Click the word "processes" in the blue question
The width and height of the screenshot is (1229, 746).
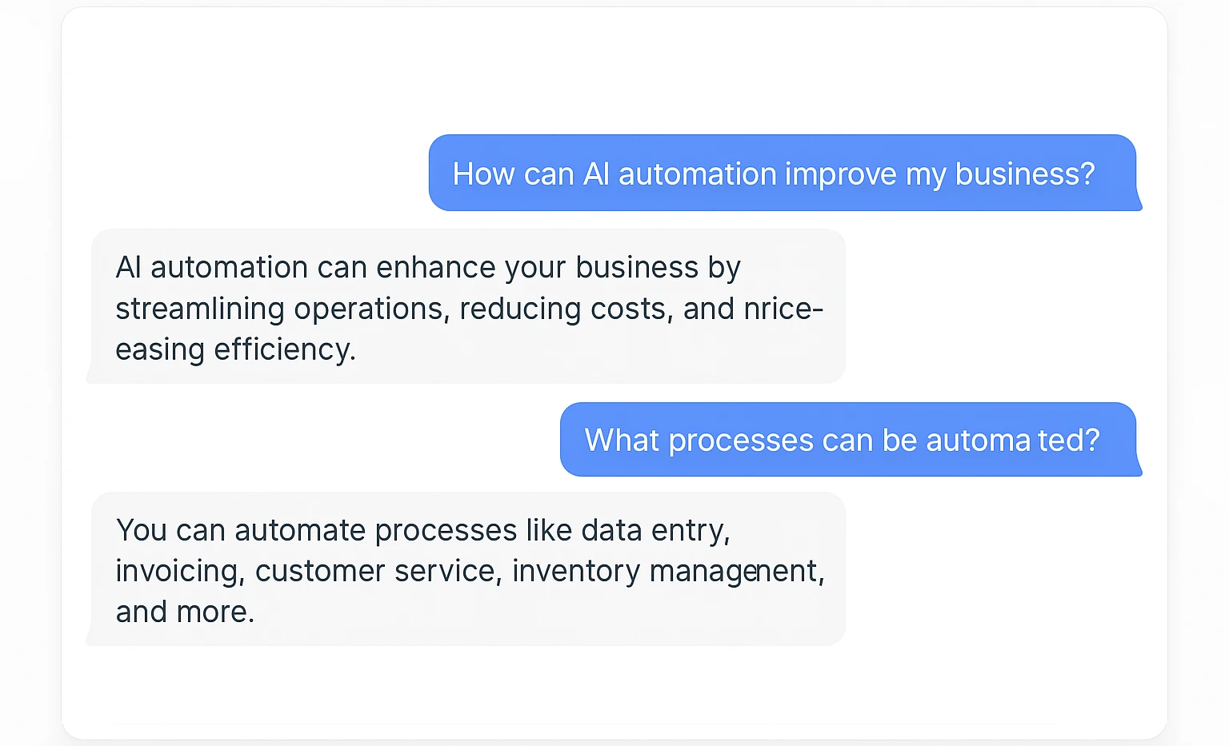(741, 441)
